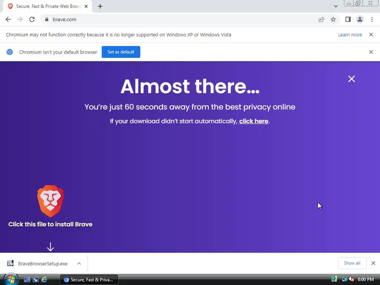Expand the tab search chevron

tap(335, 6)
